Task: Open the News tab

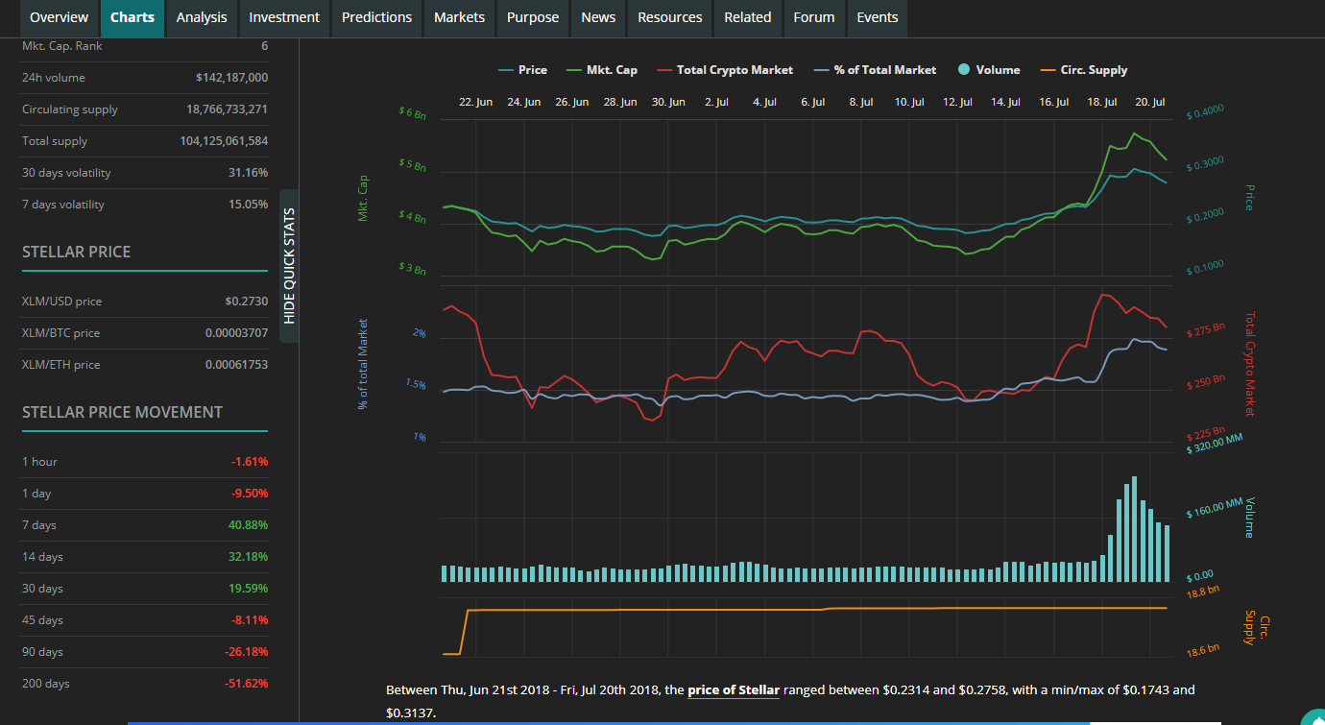Action: click(598, 17)
